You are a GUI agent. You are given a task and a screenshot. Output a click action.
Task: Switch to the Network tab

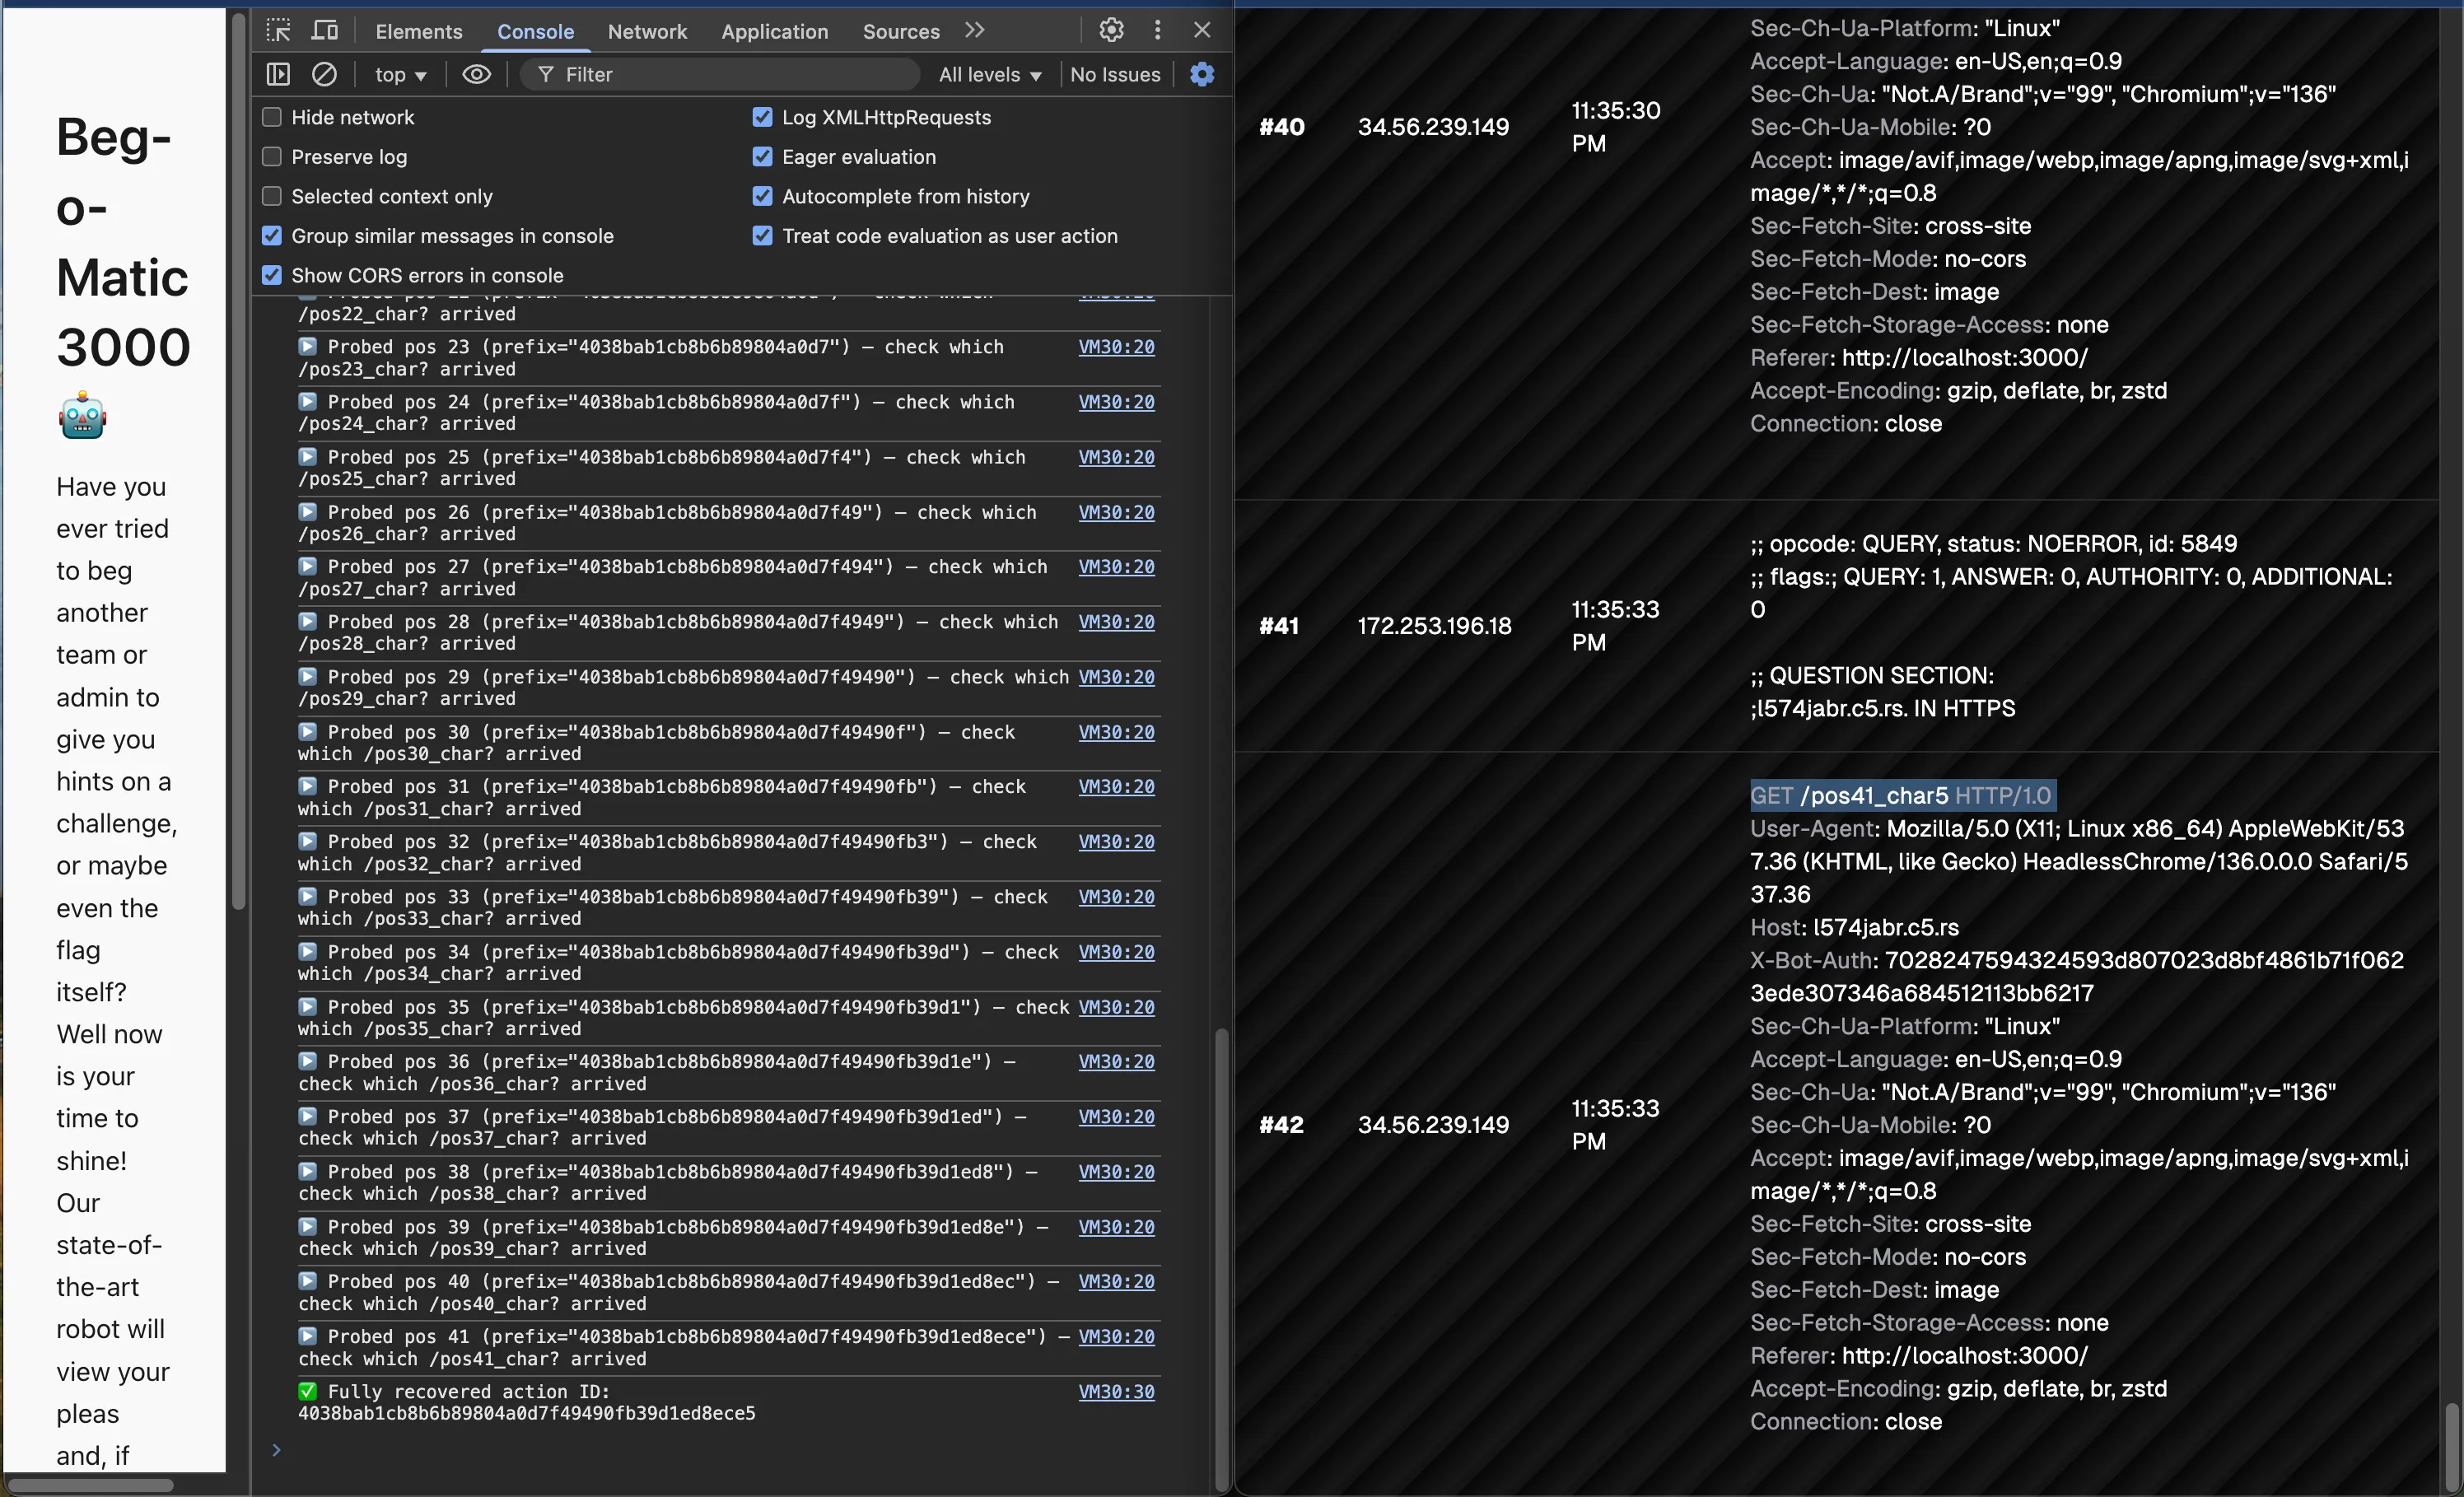pos(647,31)
